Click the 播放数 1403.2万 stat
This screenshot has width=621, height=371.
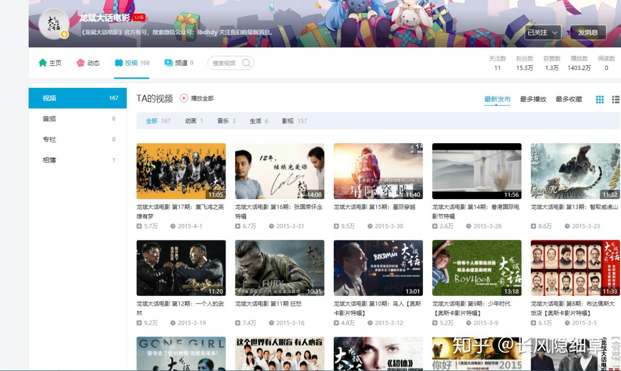579,63
